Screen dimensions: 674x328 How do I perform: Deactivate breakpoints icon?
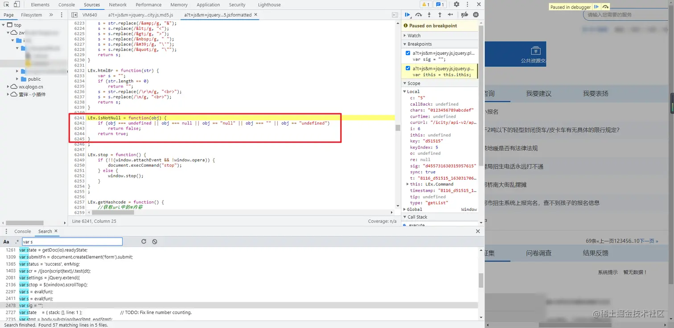(x=464, y=15)
